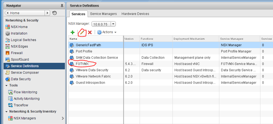Click the Traceflow icon
273x124 pixels.
[x=10, y=105]
